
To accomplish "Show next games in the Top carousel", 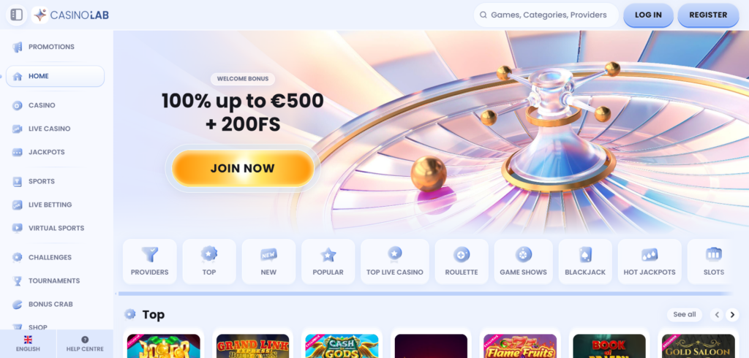I will pos(731,315).
